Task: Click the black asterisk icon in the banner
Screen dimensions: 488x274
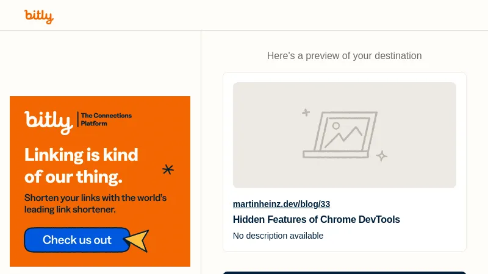Action: (x=168, y=169)
